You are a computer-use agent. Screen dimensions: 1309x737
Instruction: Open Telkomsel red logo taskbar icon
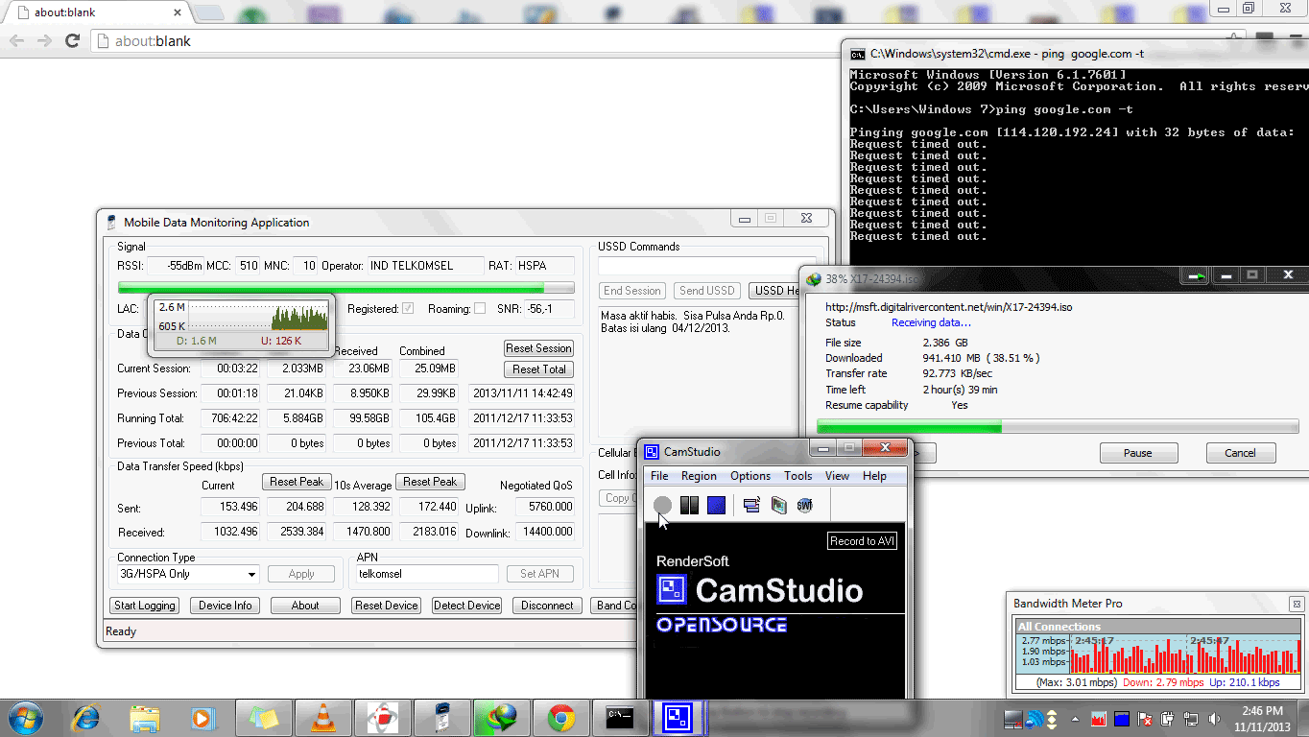click(x=383, y=717)
